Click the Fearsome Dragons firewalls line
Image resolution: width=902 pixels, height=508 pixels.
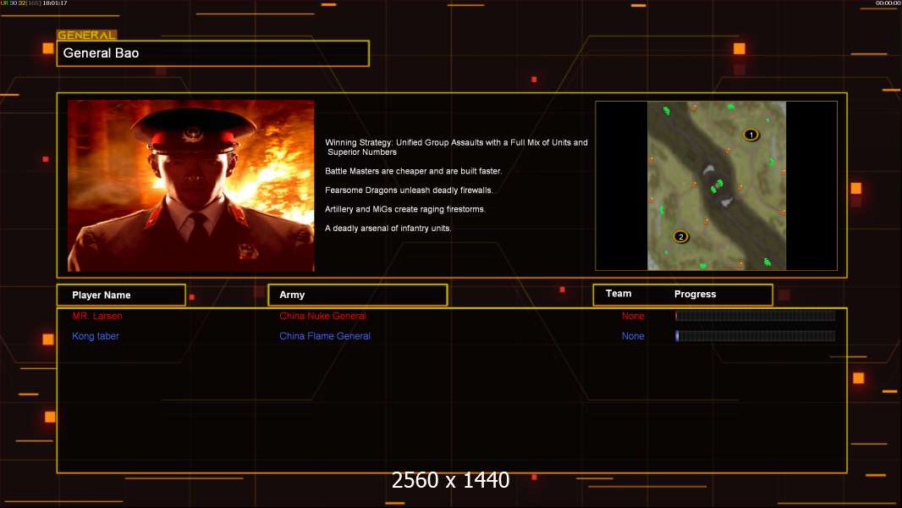[x=409, y=190]
